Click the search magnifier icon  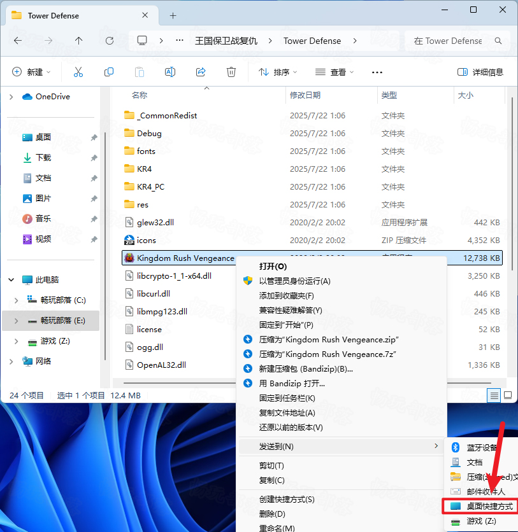click(x=498, y=41)
